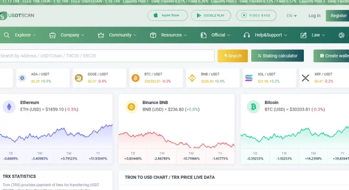Expand the Community menu
This screenshot has height=190, width=349.
coord(123,35)
